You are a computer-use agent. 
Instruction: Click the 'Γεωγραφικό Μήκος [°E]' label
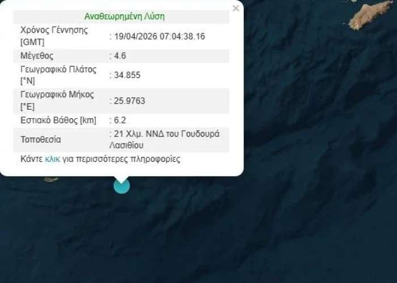57,101
